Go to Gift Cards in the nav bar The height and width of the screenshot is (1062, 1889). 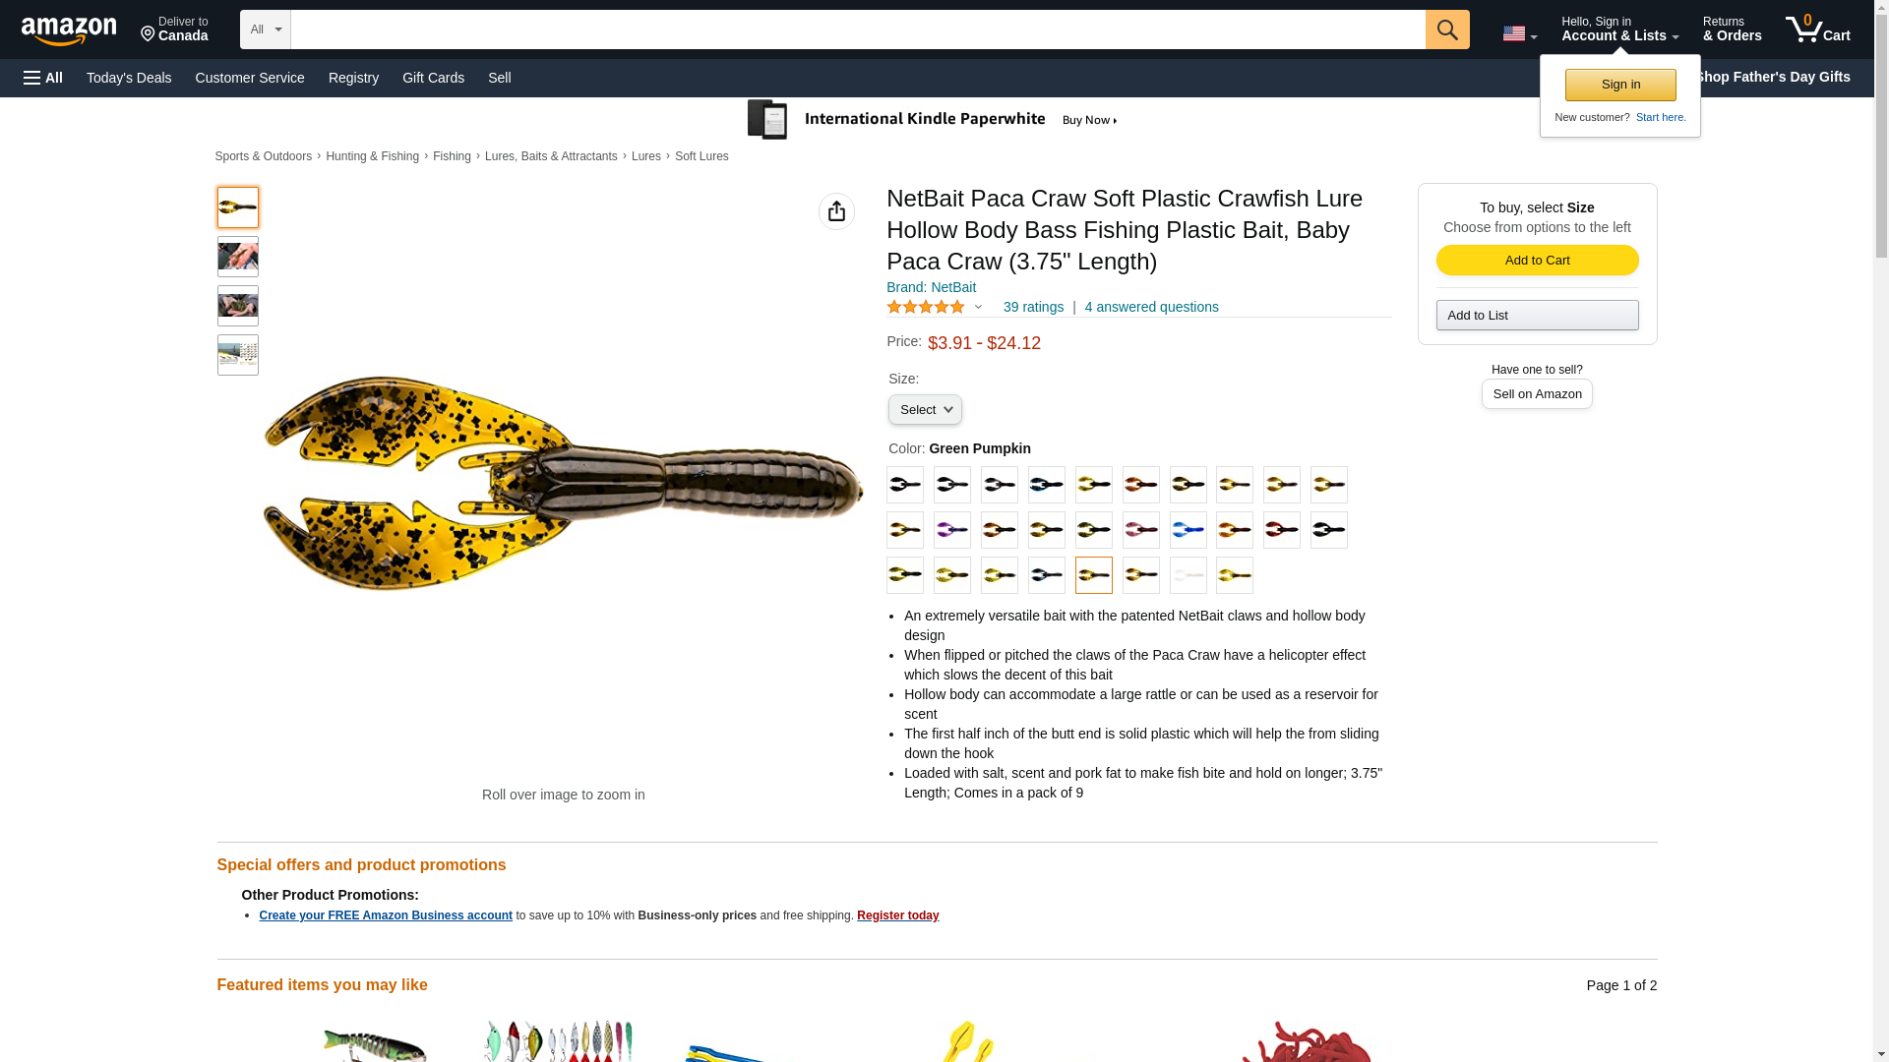(x=433, y=78)
